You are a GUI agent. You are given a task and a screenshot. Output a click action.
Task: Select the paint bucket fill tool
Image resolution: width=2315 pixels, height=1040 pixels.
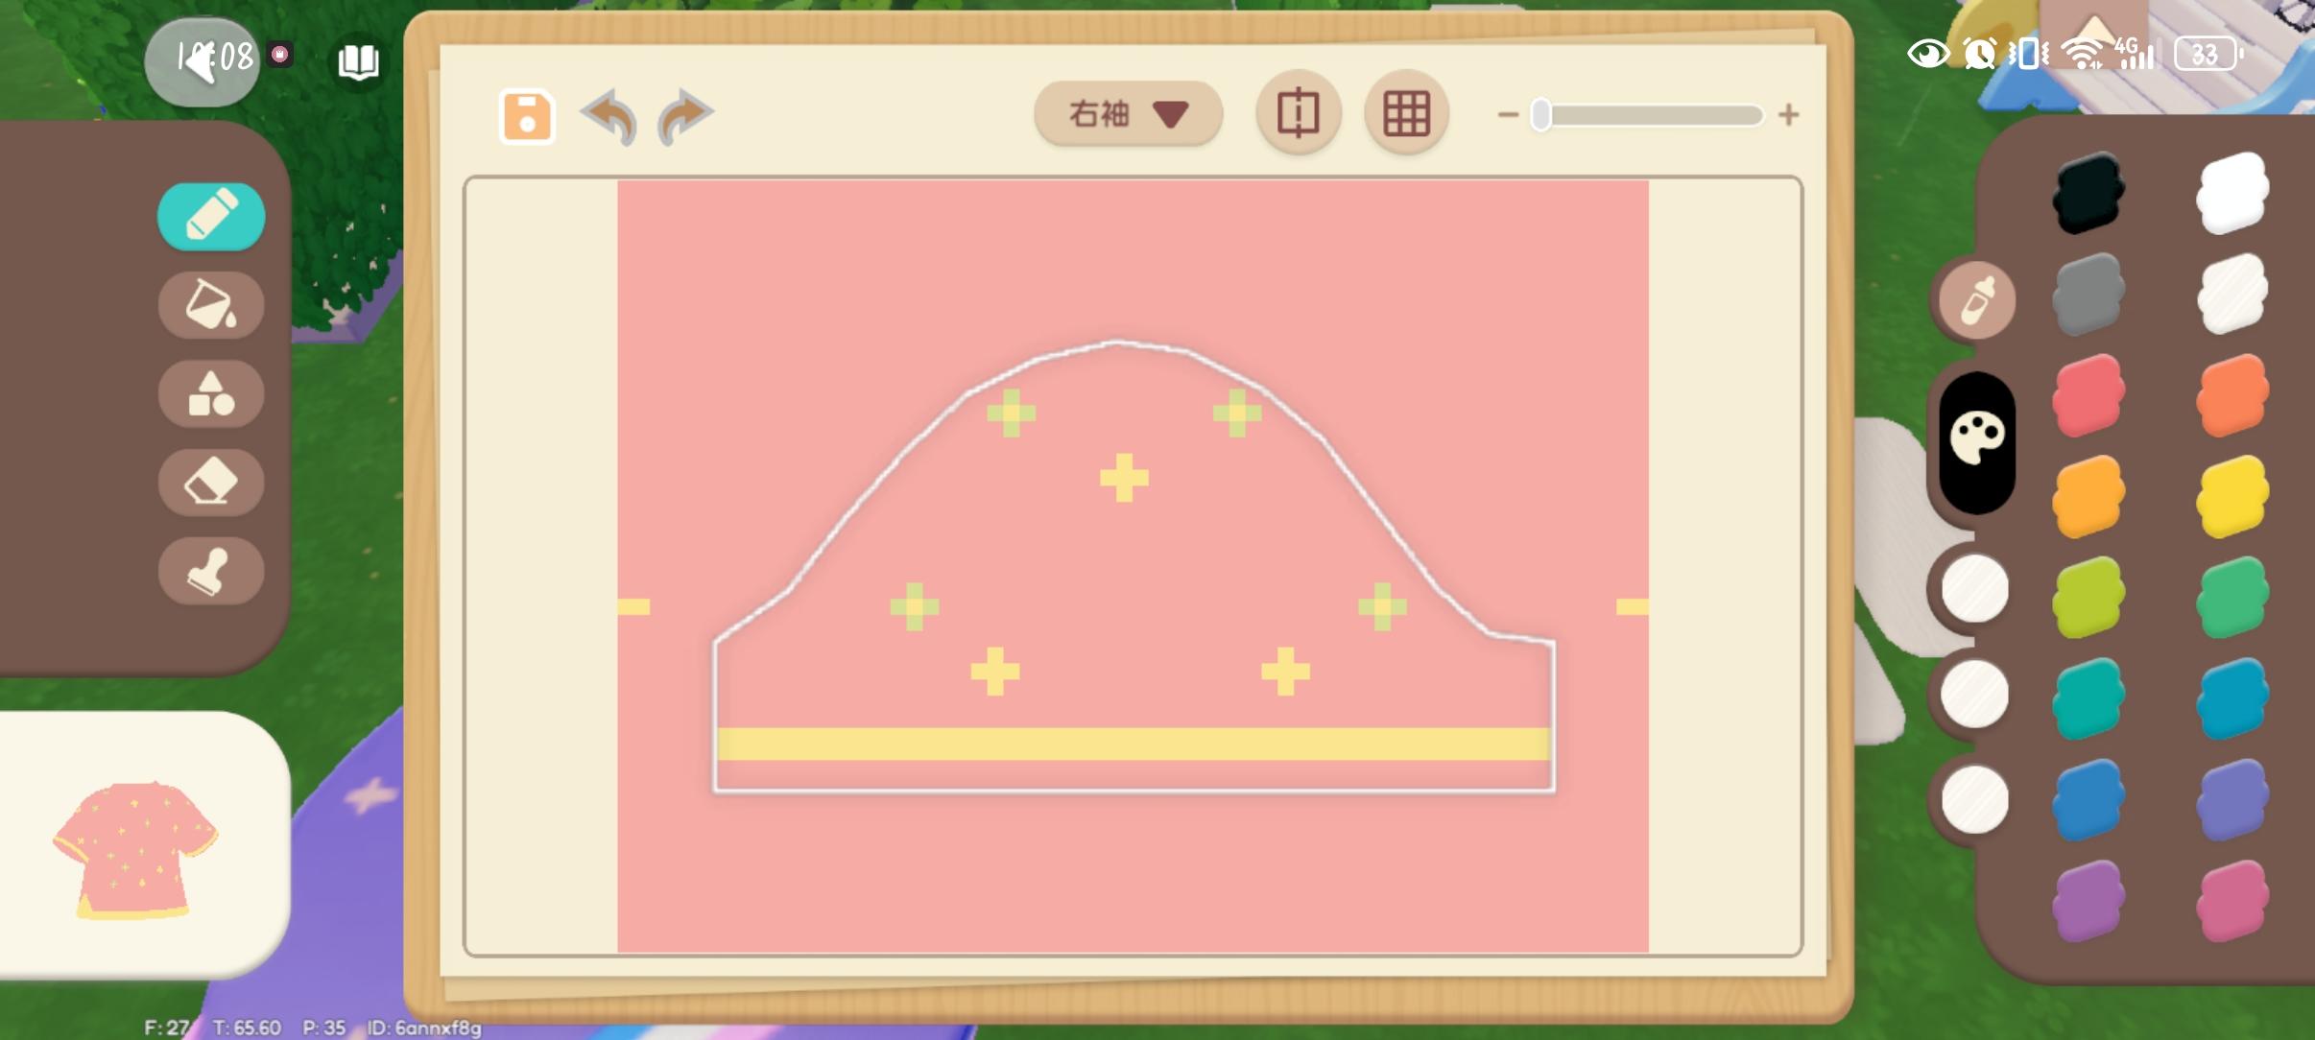tap(211, 305)
